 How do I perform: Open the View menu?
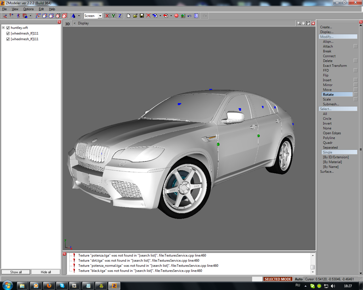(x=15, y=9)
